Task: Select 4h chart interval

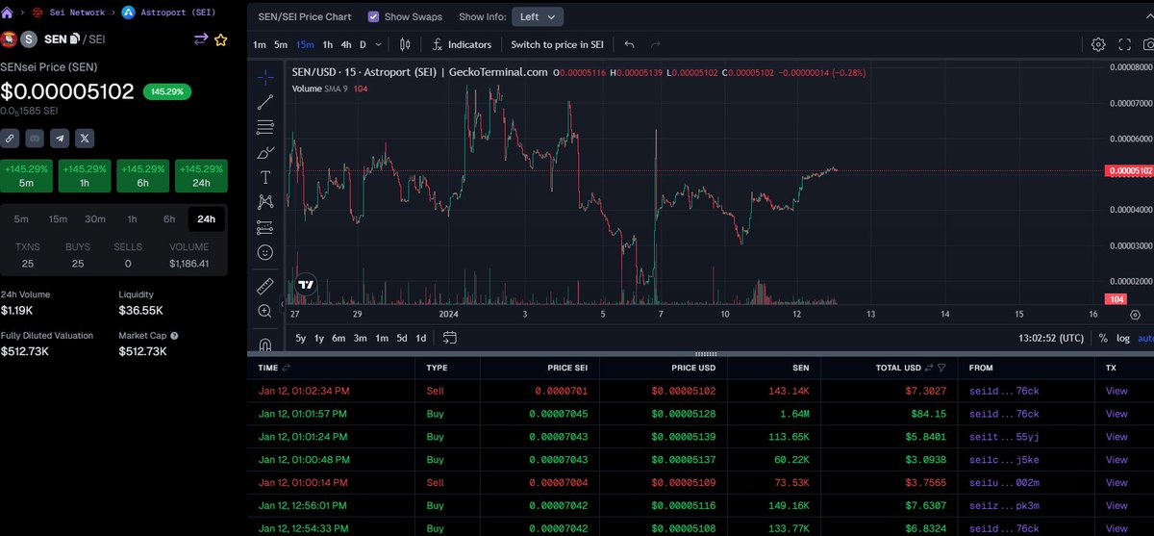Action: pos(346,44)
